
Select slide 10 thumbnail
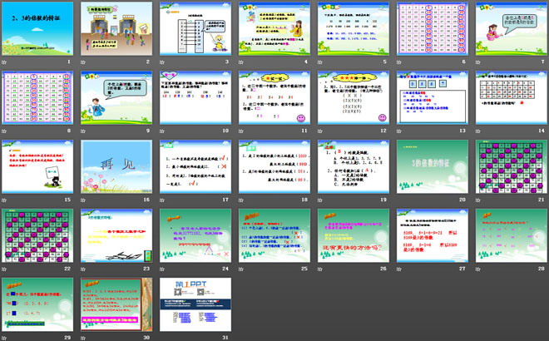click(195, 97)
